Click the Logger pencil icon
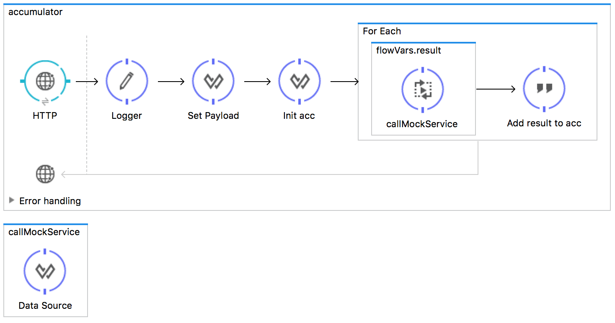Image resolution: width=615 pixels, height=323 pixels. tap(127, 81)
